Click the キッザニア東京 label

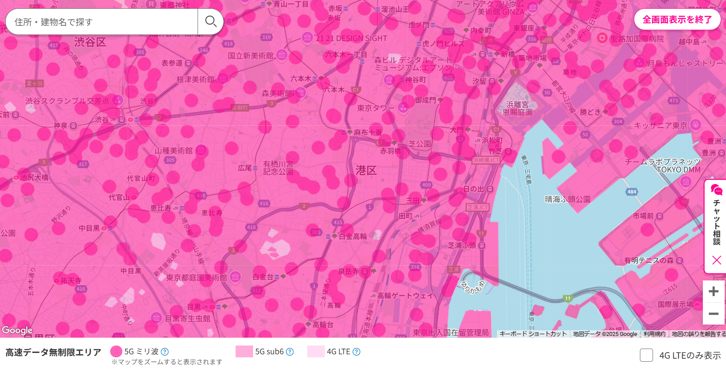660,125
